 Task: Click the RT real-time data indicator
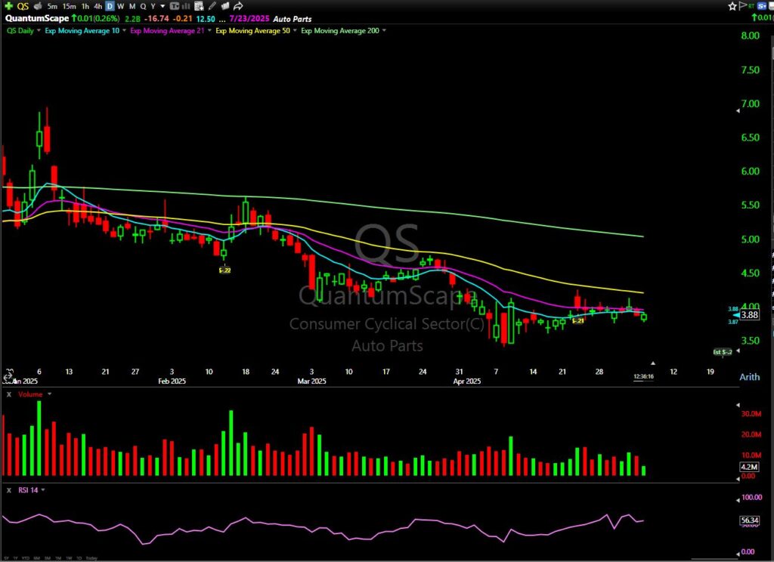(751, 6)
